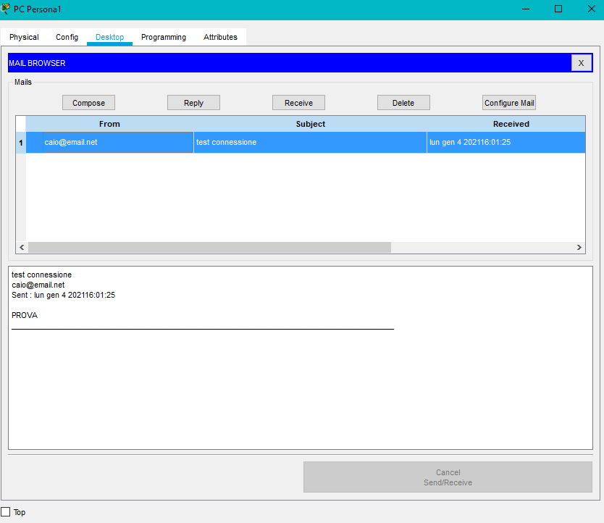Click the Cancel Send/Receive button

(448, 477)
